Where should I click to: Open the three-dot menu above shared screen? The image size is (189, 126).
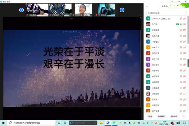pos(72,18)
